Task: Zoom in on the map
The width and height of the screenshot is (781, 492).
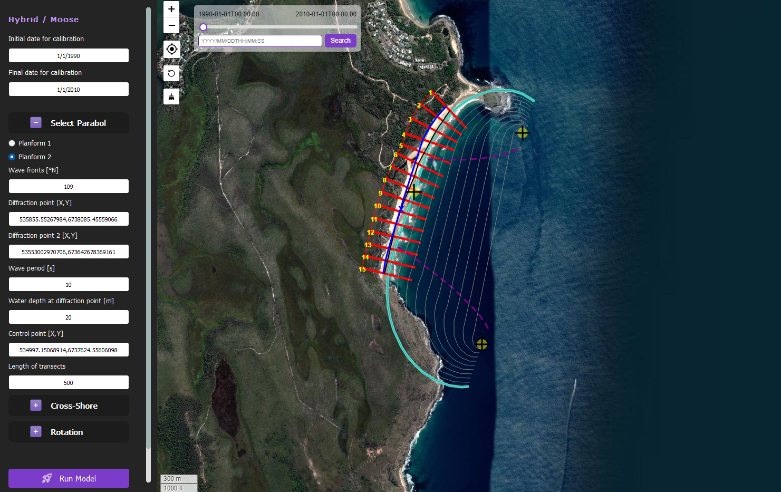Action: (171, 9)
